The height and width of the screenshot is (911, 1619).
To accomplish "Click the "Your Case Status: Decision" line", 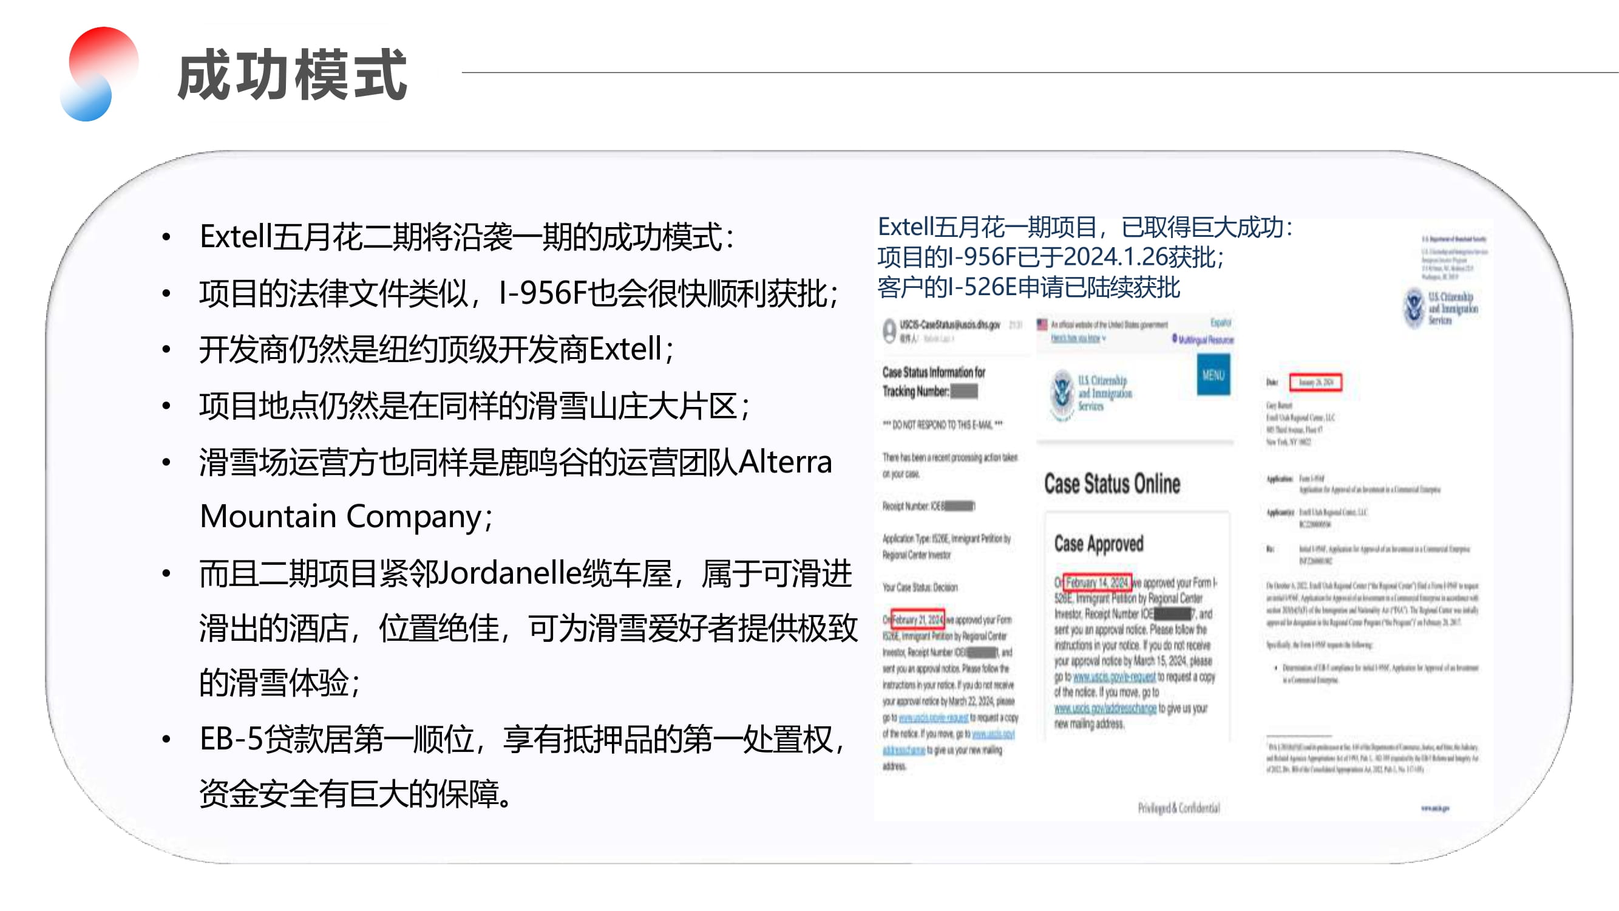I will click(920, 588).
